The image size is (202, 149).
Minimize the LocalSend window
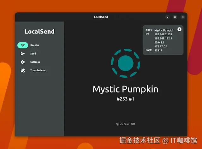(x=167, y=17)
